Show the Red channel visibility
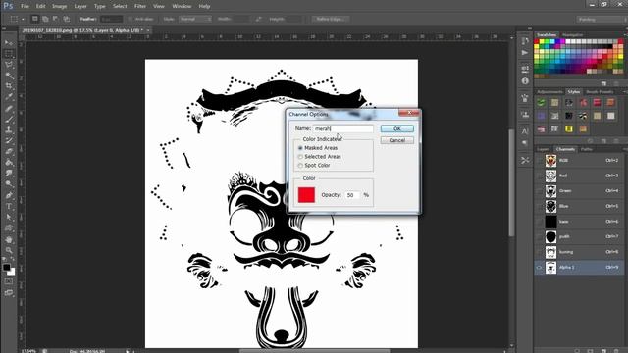This screenshot has height=353, width=628. point(539,176)
